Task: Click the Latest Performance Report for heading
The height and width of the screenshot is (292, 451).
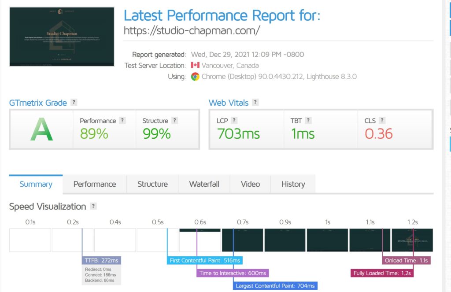Action: click(x=222, y=15)
